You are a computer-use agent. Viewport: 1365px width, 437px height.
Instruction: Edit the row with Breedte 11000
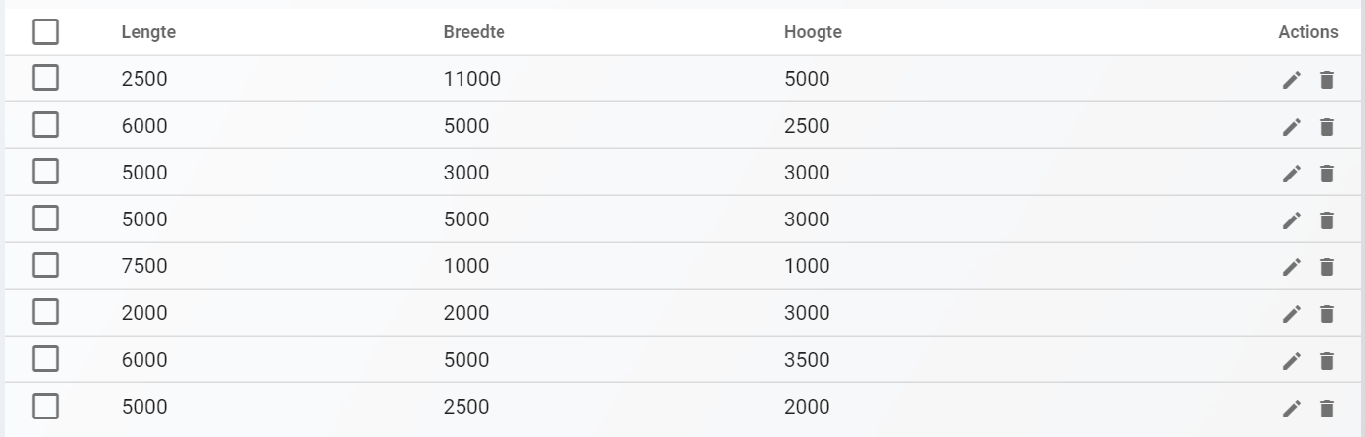click(1292, 80)
